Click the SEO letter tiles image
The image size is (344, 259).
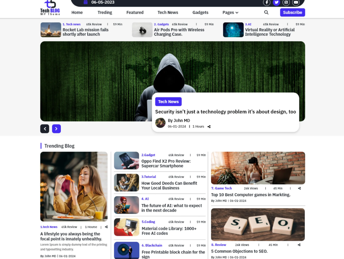point(258,224)
